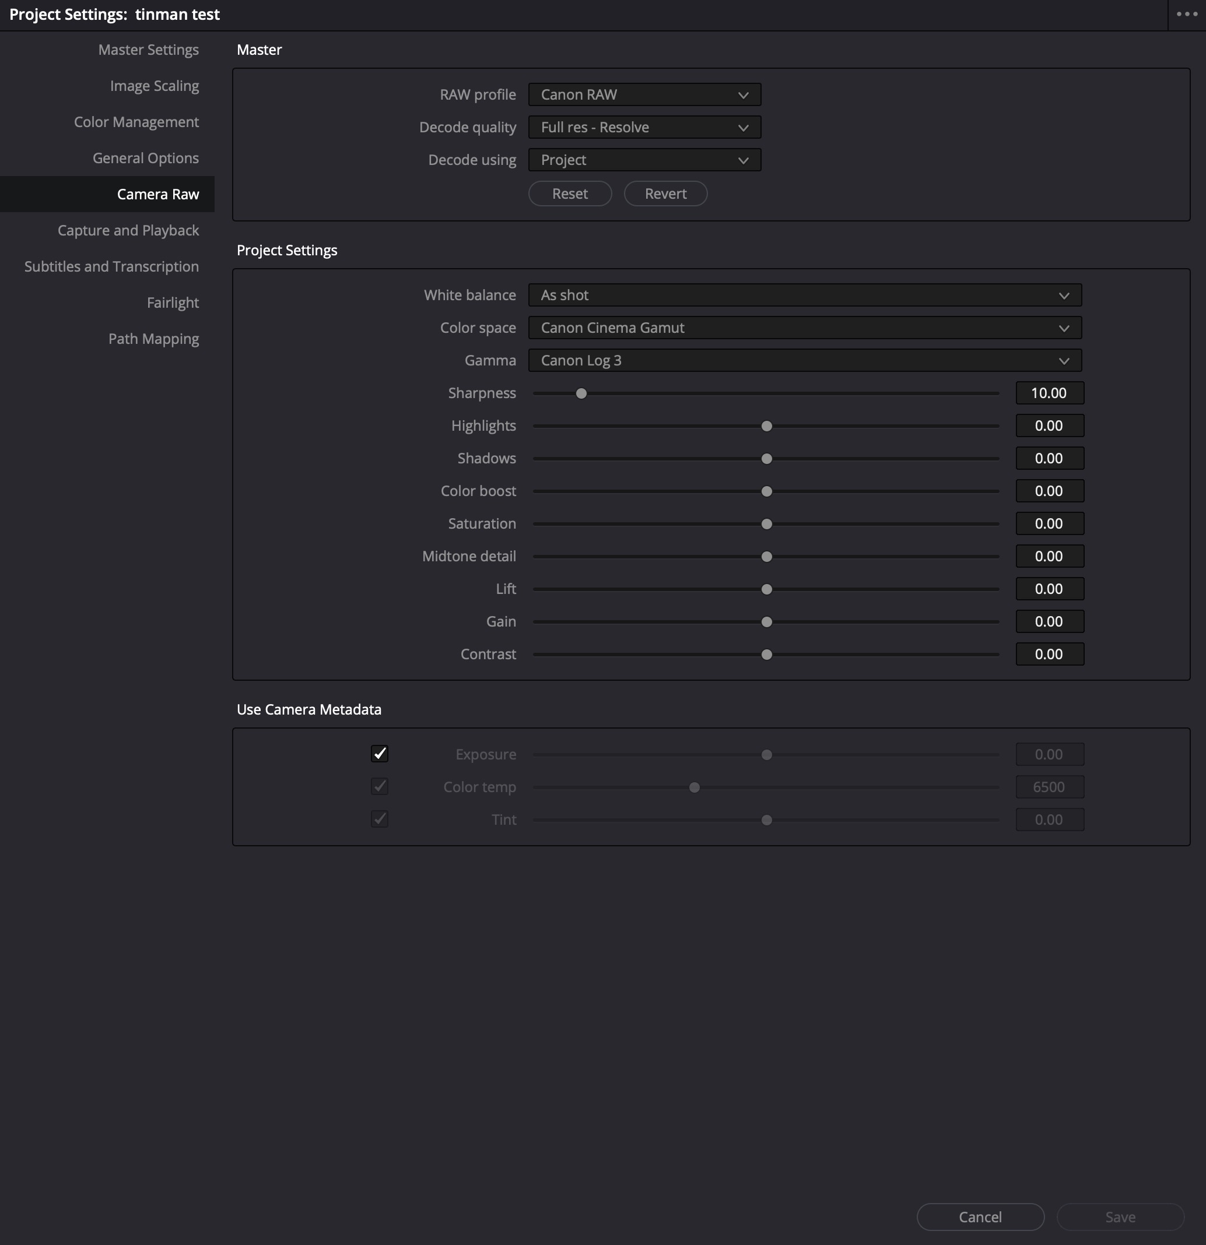
Task: Open the Gamma dropdown showing Canon Log 3
Action: pos(804,360)
